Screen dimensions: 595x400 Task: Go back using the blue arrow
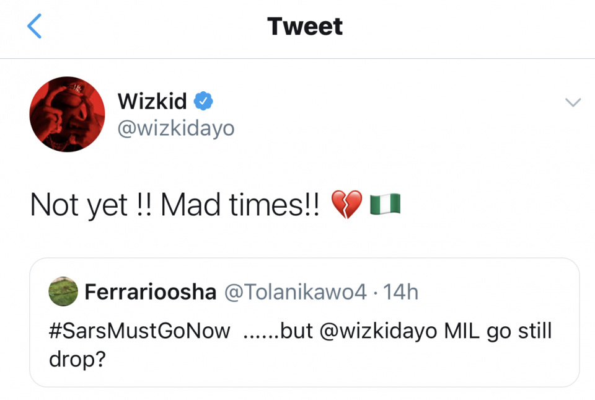point(35,27)
